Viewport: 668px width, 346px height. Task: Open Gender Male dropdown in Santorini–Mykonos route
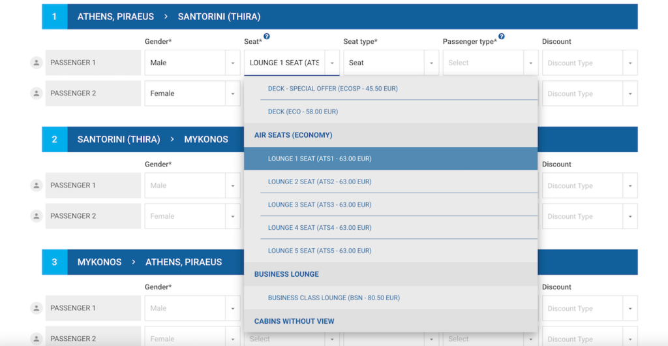point(192,185)
